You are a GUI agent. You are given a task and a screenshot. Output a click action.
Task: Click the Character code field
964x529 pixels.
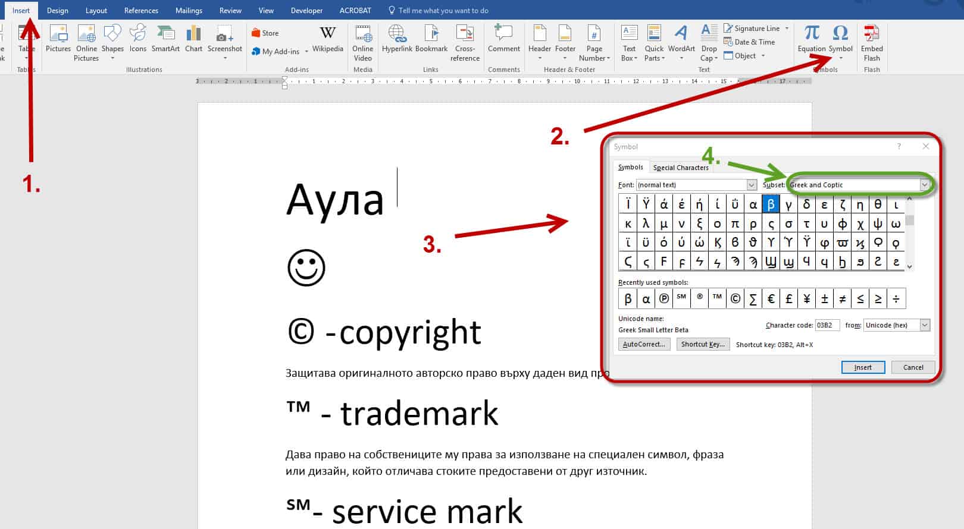tap(827, 325)
